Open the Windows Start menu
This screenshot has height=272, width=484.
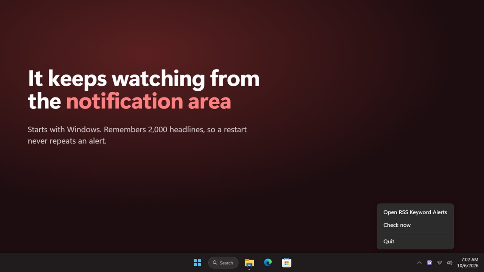point(197,263)
